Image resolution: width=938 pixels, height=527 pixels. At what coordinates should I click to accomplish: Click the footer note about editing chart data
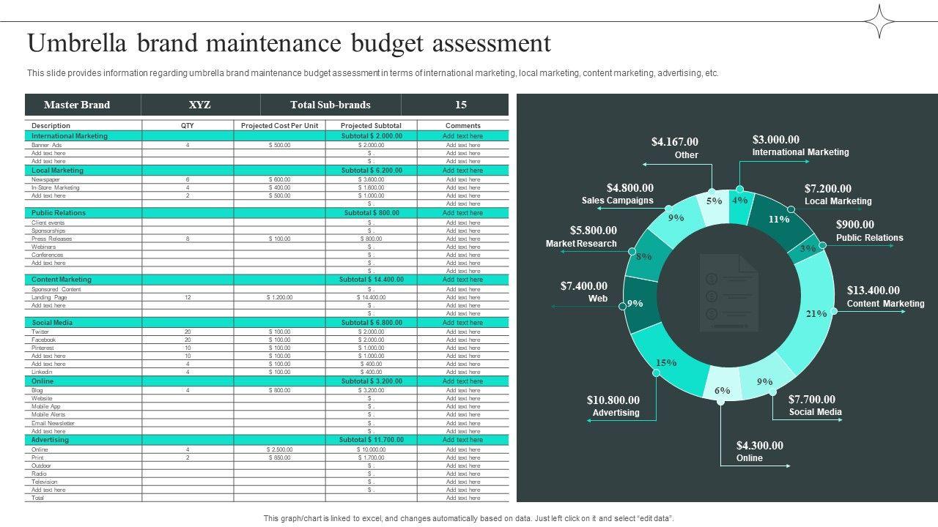[469, 518]
